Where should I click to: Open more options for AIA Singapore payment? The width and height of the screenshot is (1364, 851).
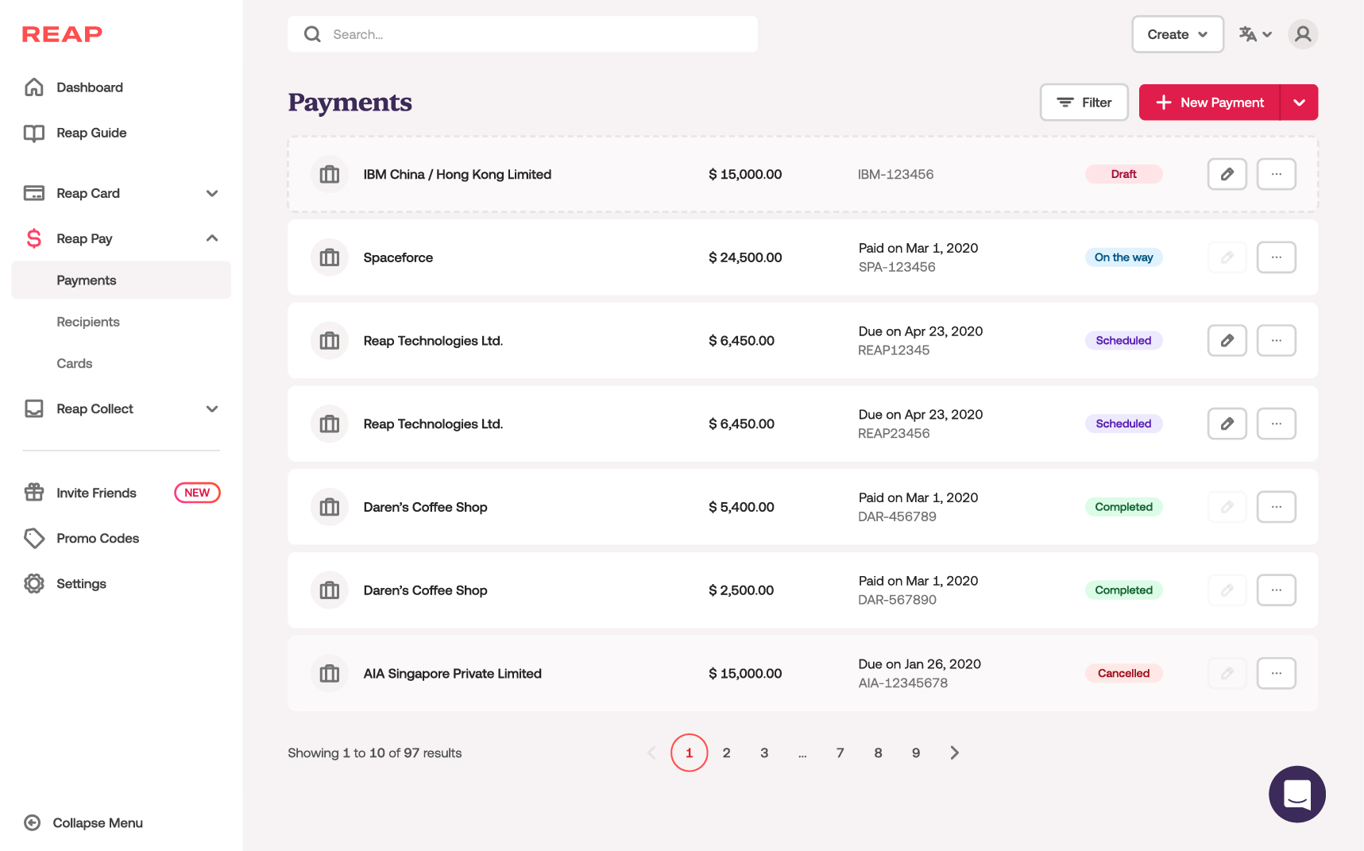tap(1276, 673)
